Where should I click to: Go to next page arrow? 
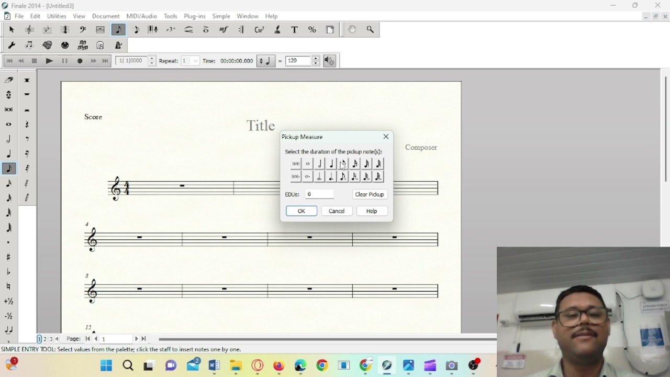(x=137, y=339)
